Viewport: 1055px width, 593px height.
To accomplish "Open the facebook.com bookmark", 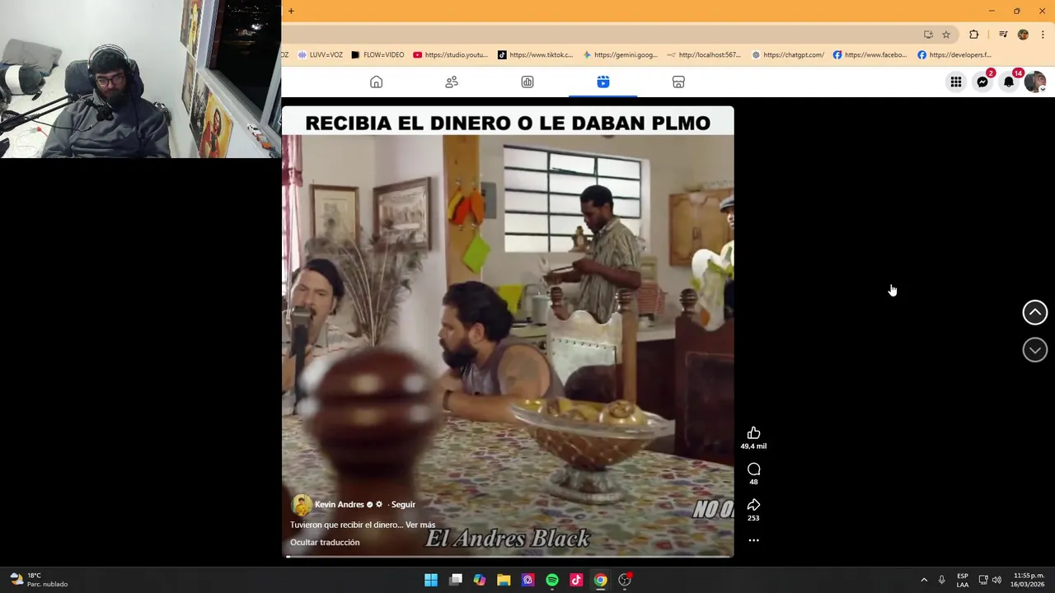I will [x=870, y=54].
